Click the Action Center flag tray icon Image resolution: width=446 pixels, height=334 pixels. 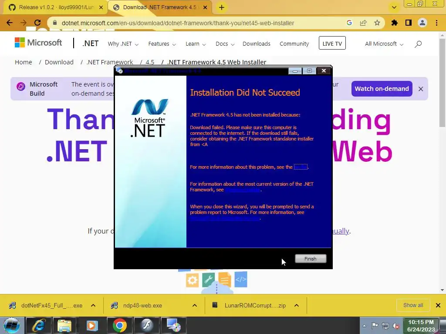point(375,326)
